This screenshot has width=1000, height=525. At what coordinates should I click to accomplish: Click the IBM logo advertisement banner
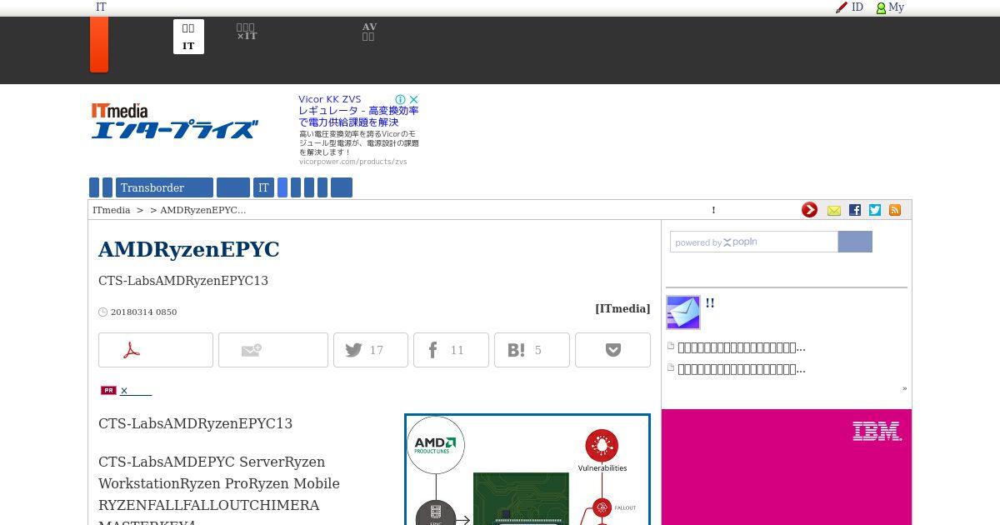pos(787,467)
